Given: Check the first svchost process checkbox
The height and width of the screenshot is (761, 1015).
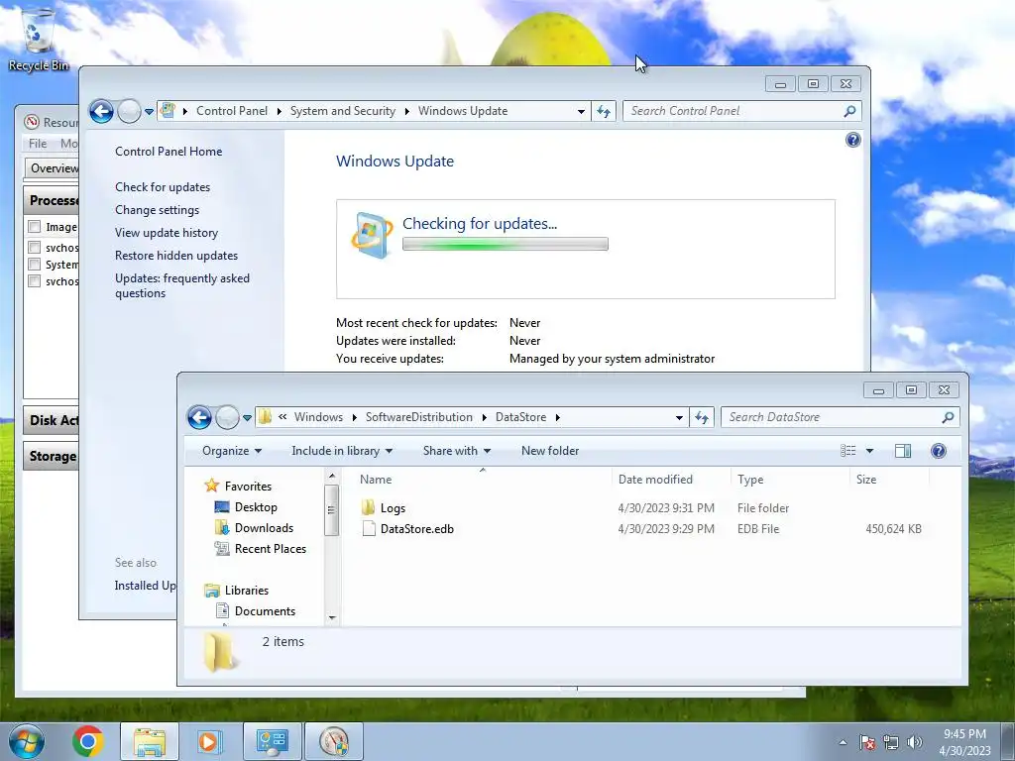Looking at the screenshot, I should click(x=35, y=247).
